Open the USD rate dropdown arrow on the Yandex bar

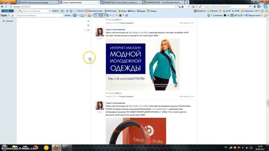[244, 15]
